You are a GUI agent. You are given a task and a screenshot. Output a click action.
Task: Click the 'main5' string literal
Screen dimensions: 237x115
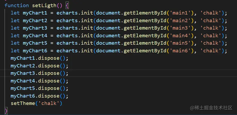[x=180, y=43]
